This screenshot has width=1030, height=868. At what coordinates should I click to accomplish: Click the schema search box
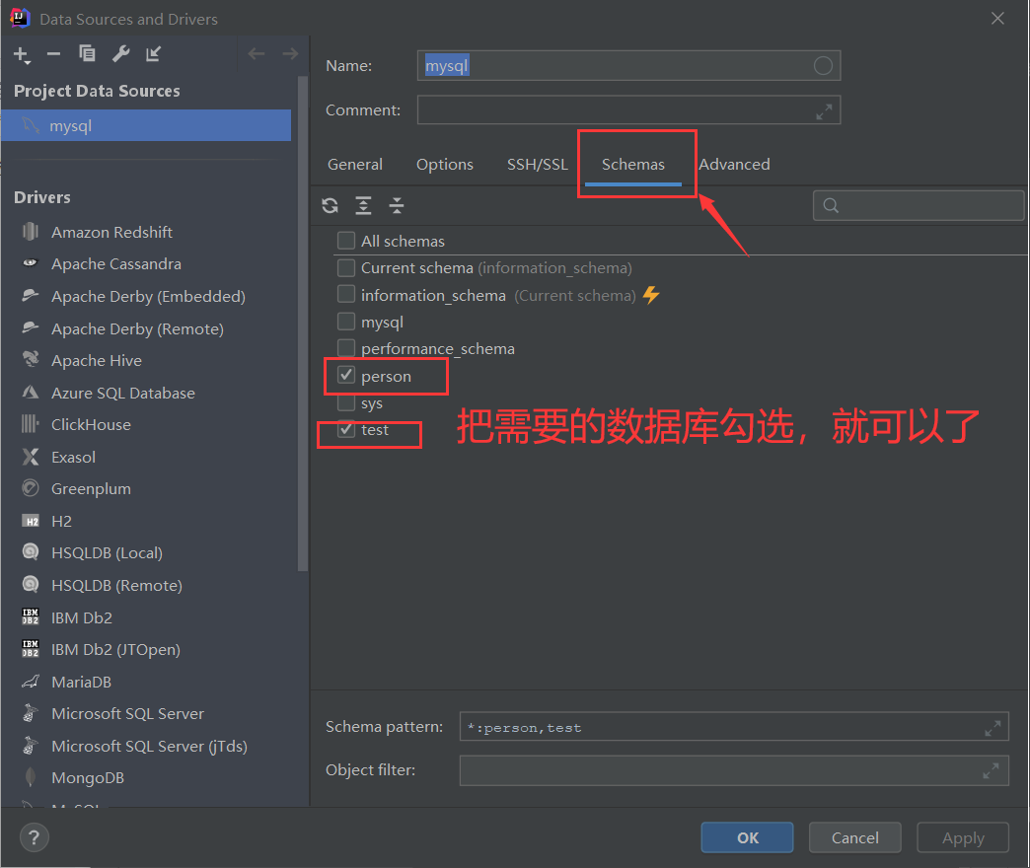pos(919,205)
